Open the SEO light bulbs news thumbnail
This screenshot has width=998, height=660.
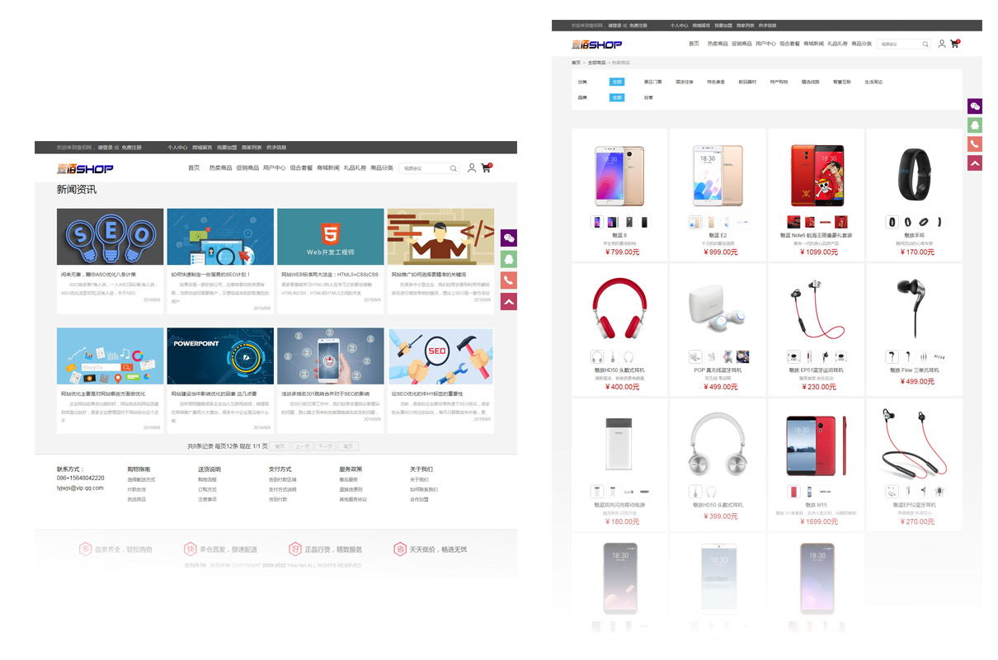[110, 237]
